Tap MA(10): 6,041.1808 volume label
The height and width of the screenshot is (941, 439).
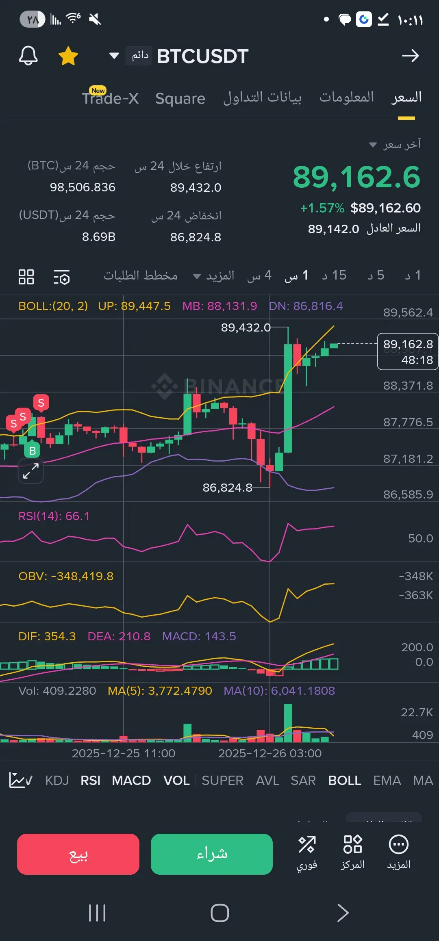[x=279, y=691]
